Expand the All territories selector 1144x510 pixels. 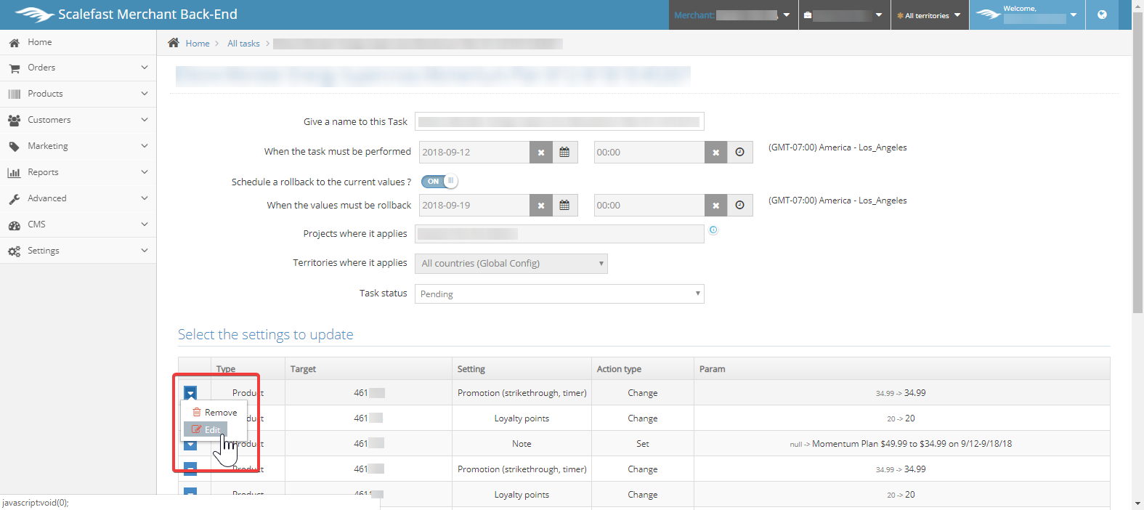click(x=929, y=15)
